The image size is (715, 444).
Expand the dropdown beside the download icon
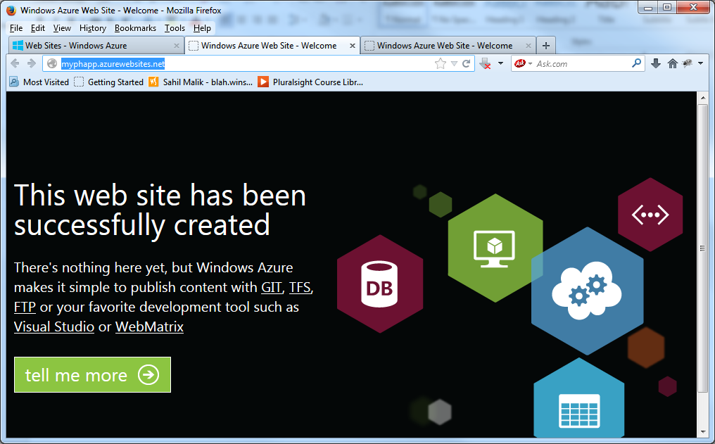click(500, 63)
